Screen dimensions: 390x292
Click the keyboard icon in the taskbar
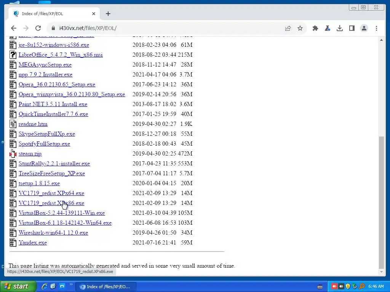click(x=320, y=287)
